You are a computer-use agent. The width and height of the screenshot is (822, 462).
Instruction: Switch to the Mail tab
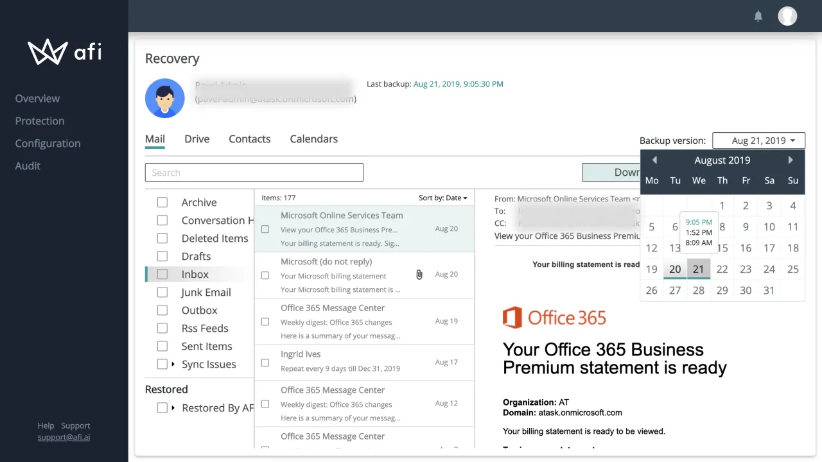[155, 139]
